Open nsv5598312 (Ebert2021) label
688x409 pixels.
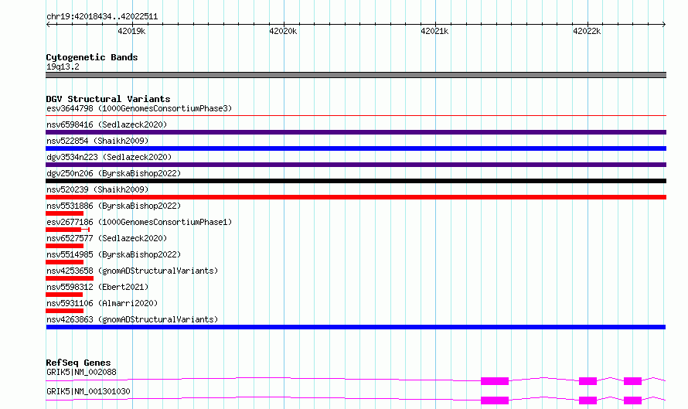point(97,287)
